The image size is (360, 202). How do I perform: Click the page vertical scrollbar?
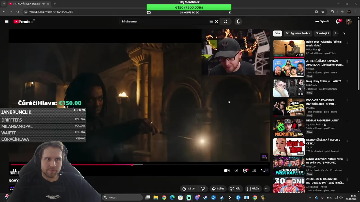click(358, 55)
